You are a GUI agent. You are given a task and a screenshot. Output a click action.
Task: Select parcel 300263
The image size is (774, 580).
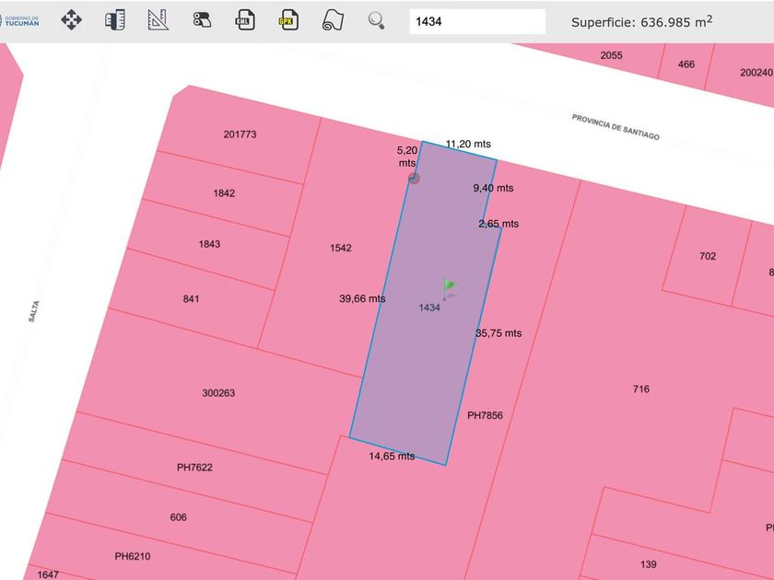pos(218,393)
